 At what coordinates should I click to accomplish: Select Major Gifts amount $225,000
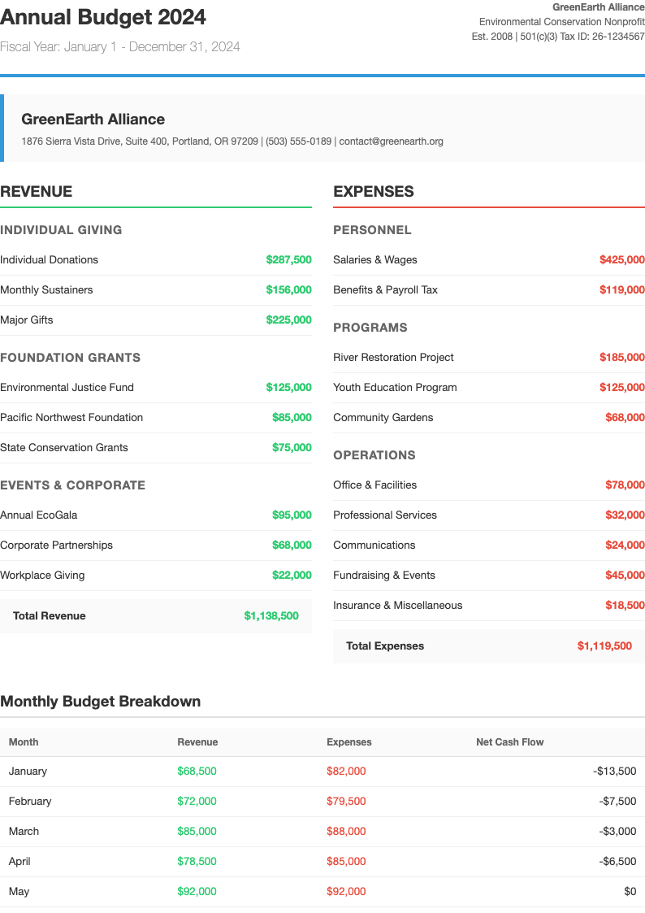pyautogui.click(x=288, y=320)
